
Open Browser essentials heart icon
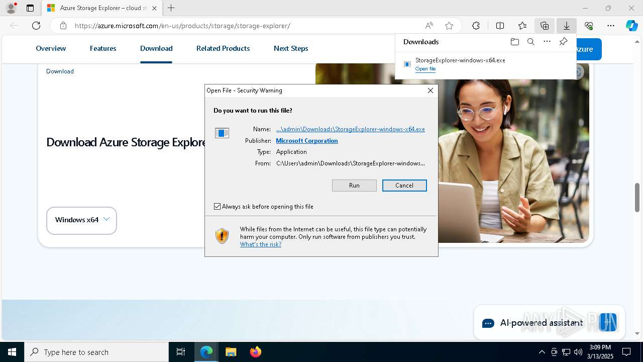[589, 26]
